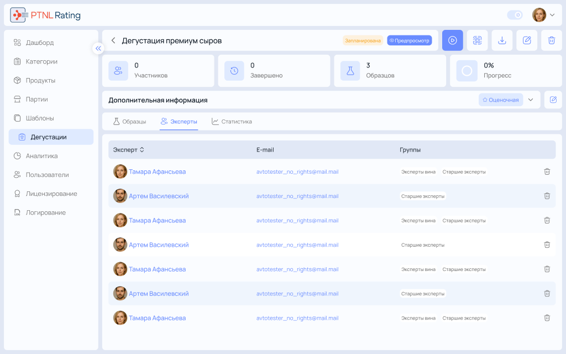Open Партии from the sidebar
Image resolution: width=566 pixels, height=354 pixels.
tap(51, 100)
